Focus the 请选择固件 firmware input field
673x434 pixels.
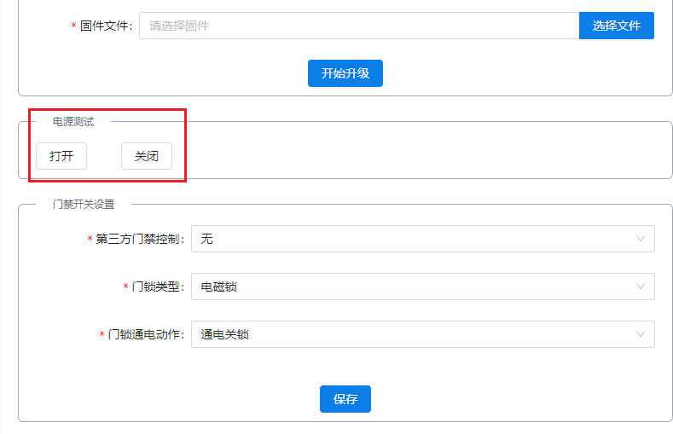click(358, 26)
